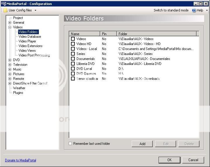Image resolution: width=210 pixels, height=167 pixels.
Task: Sort by the Pin column header
Action: click(108, 34)
